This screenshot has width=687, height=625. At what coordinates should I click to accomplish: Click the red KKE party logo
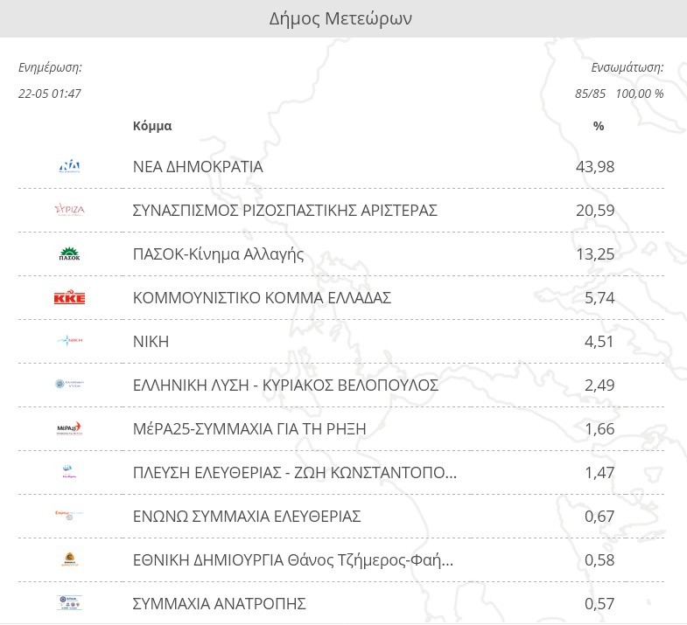tap(69, 298)
